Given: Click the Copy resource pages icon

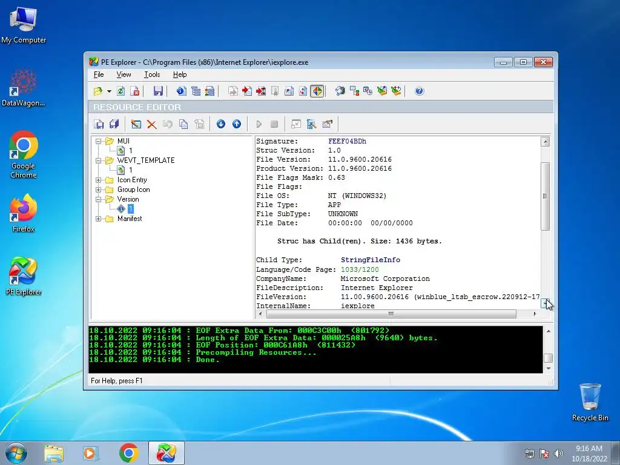Looking at the screenshot, I should [183, 124].
